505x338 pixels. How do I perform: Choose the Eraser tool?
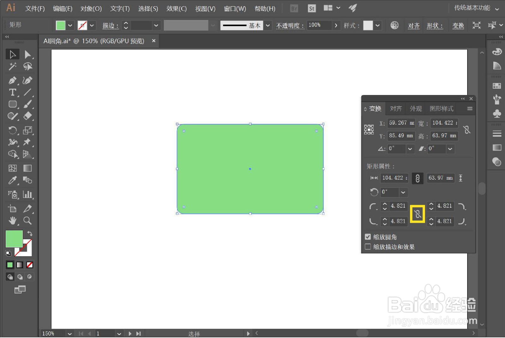click(x=28, y=116)
